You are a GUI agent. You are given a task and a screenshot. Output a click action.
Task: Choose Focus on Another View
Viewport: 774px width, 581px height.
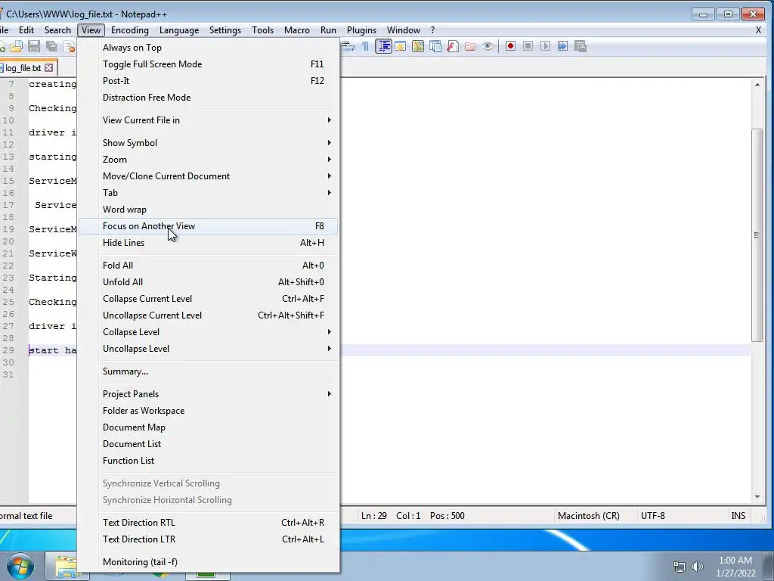tap(209, 226)
